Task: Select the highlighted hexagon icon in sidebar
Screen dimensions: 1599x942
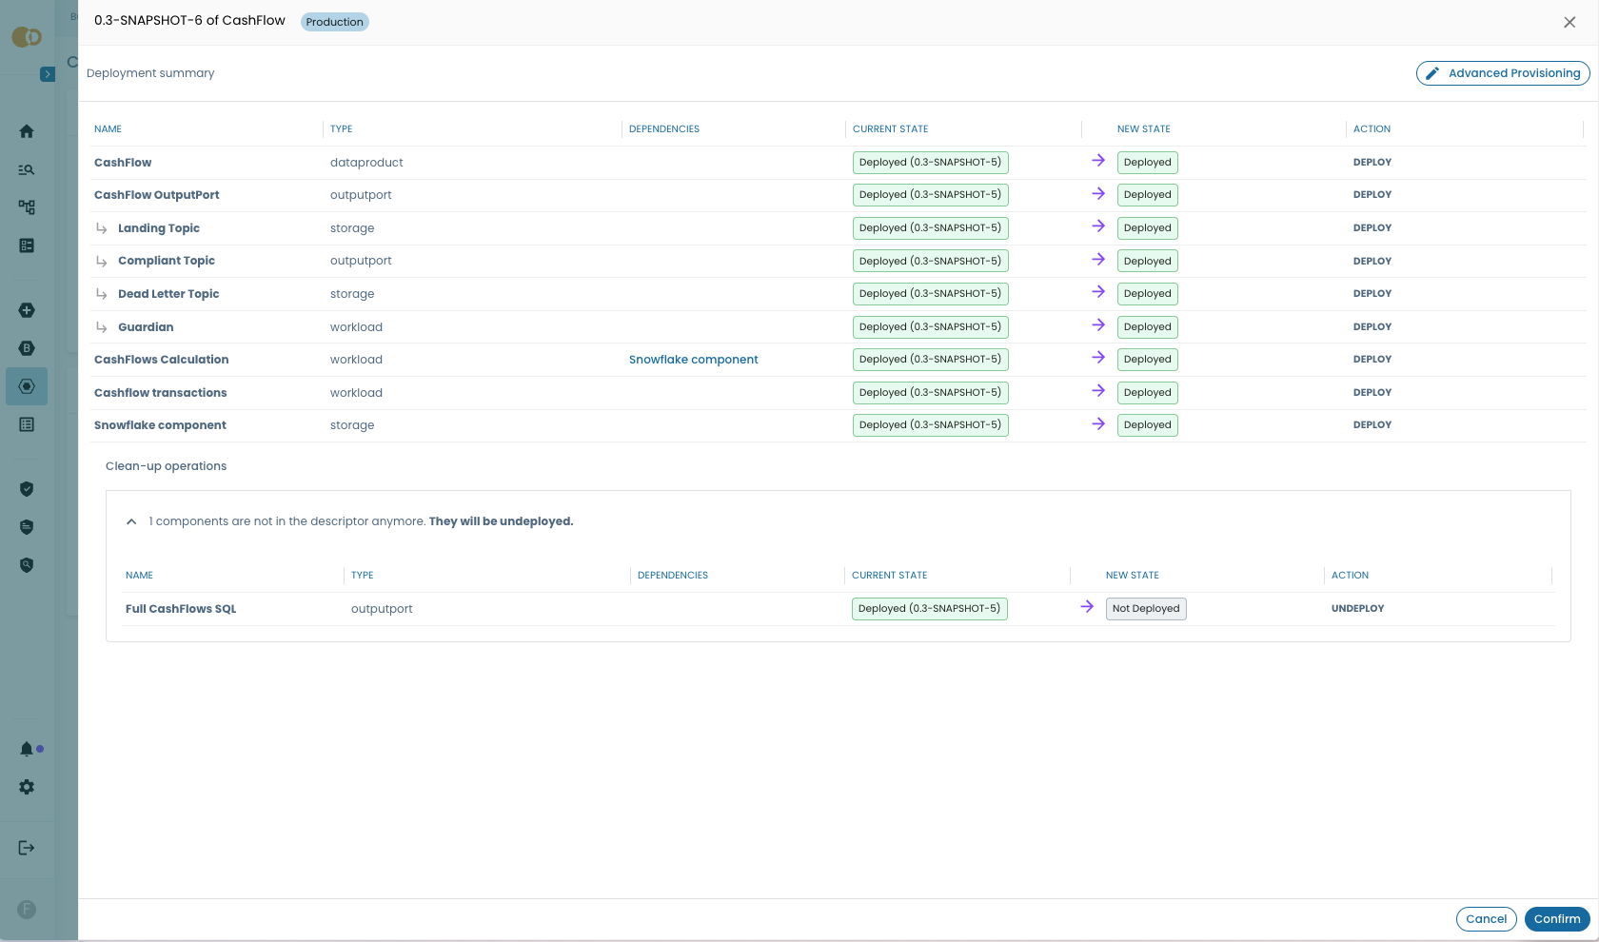Action: [x=27, y=386]
